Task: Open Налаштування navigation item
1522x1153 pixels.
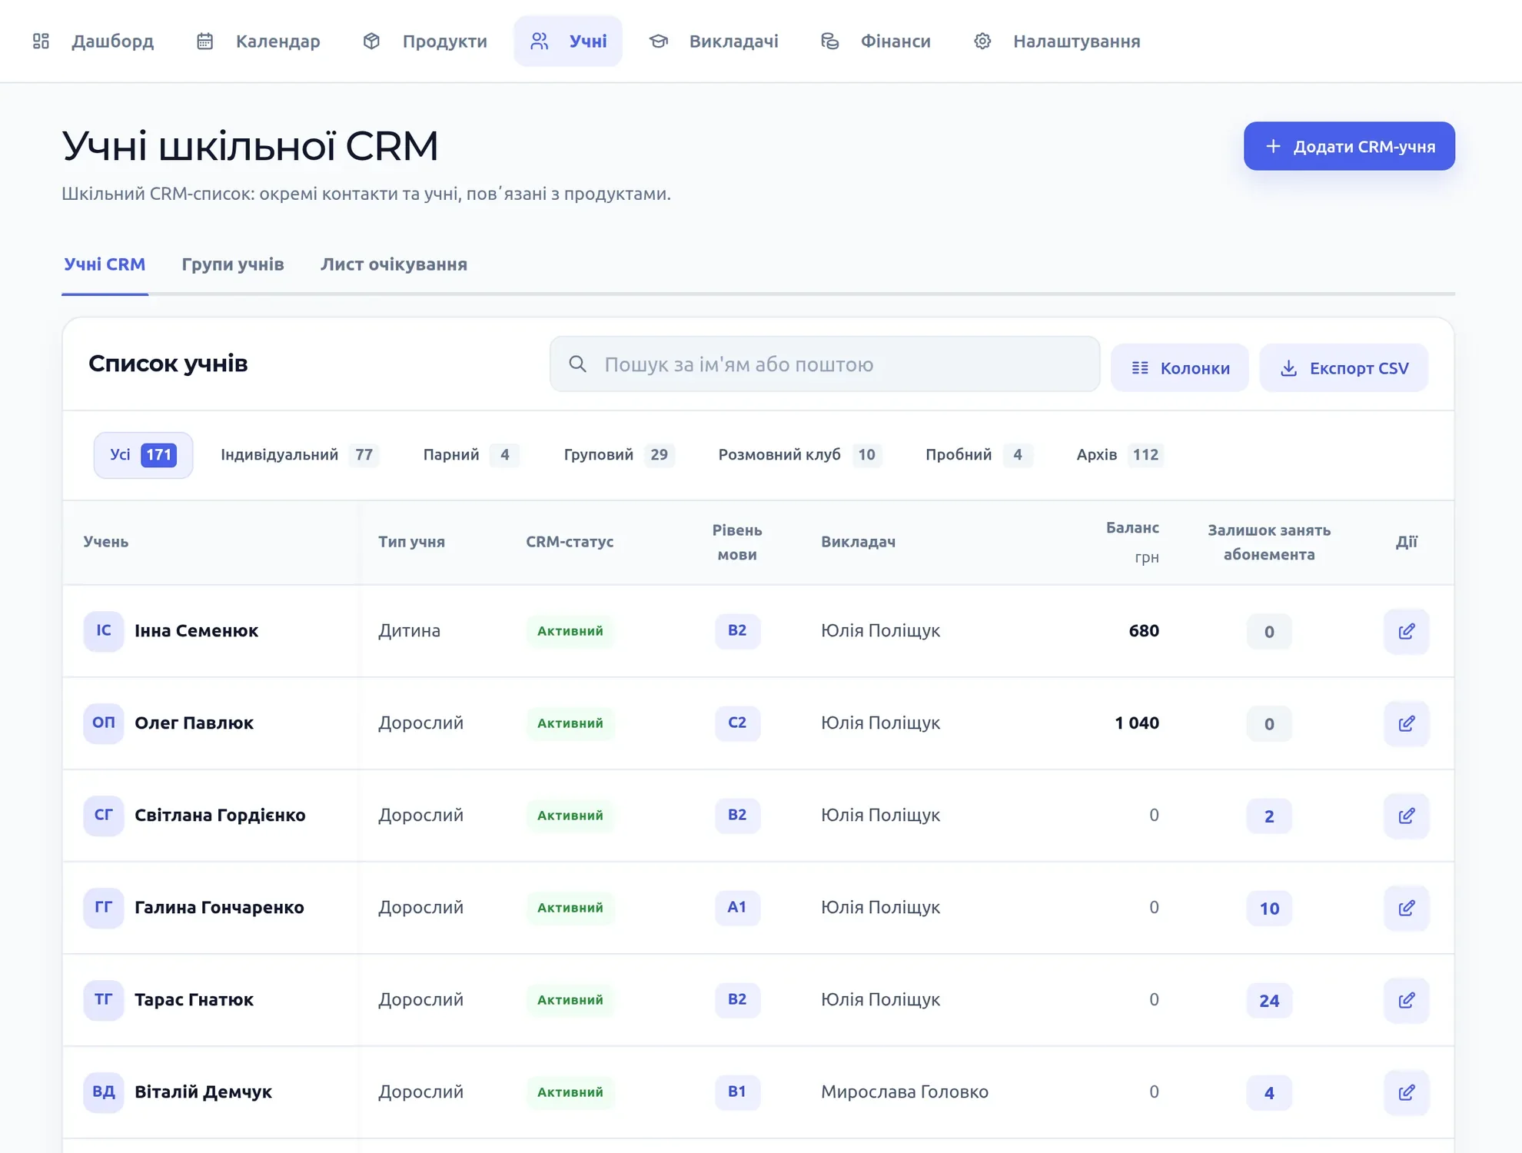Action: click(x=1057, y=41)
